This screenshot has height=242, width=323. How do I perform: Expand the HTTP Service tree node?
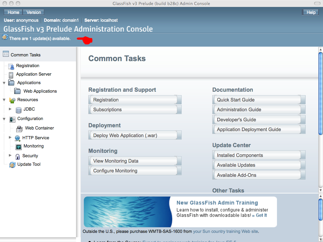click(x=10, y=137)
